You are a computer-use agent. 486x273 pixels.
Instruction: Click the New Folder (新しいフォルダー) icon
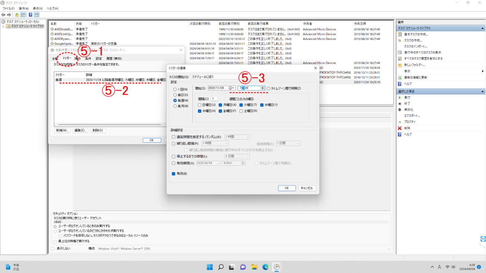400,65
